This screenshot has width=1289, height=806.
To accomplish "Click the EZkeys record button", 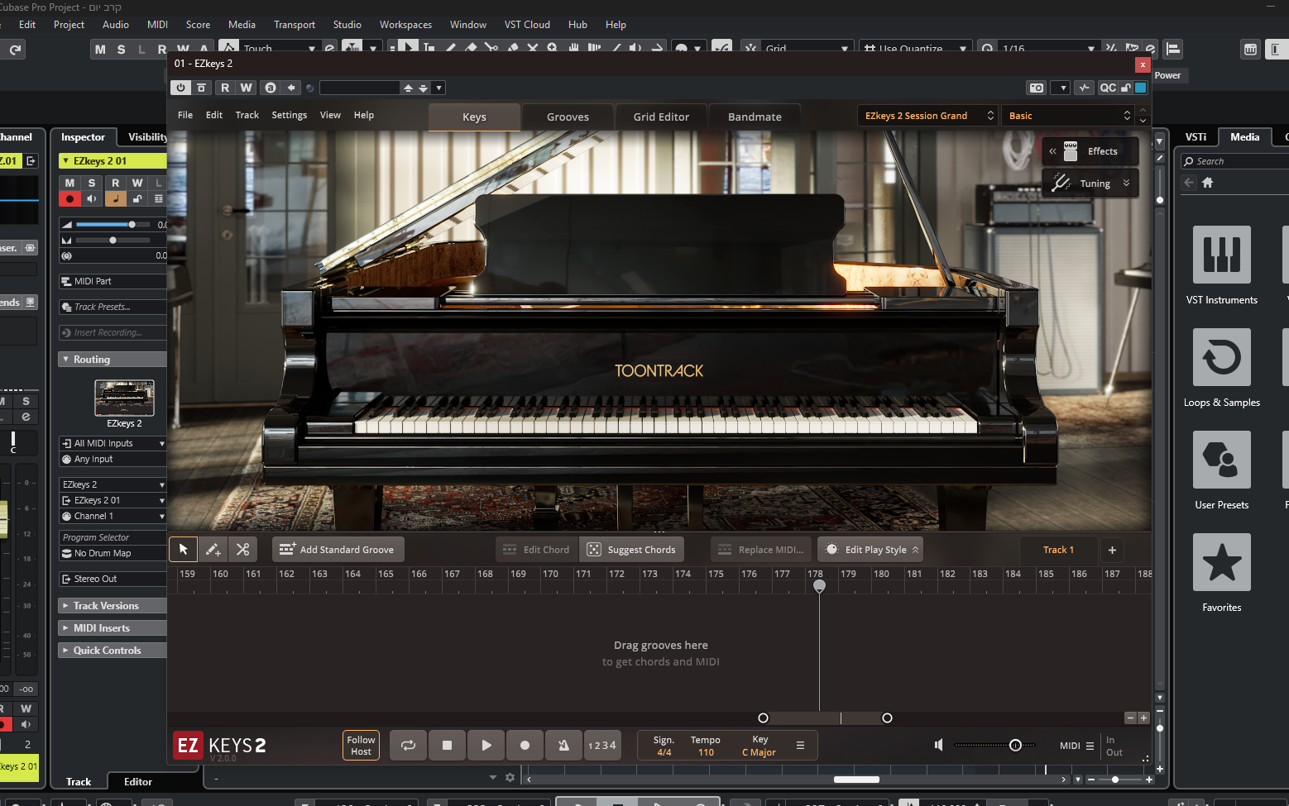I will pos(525,745).
